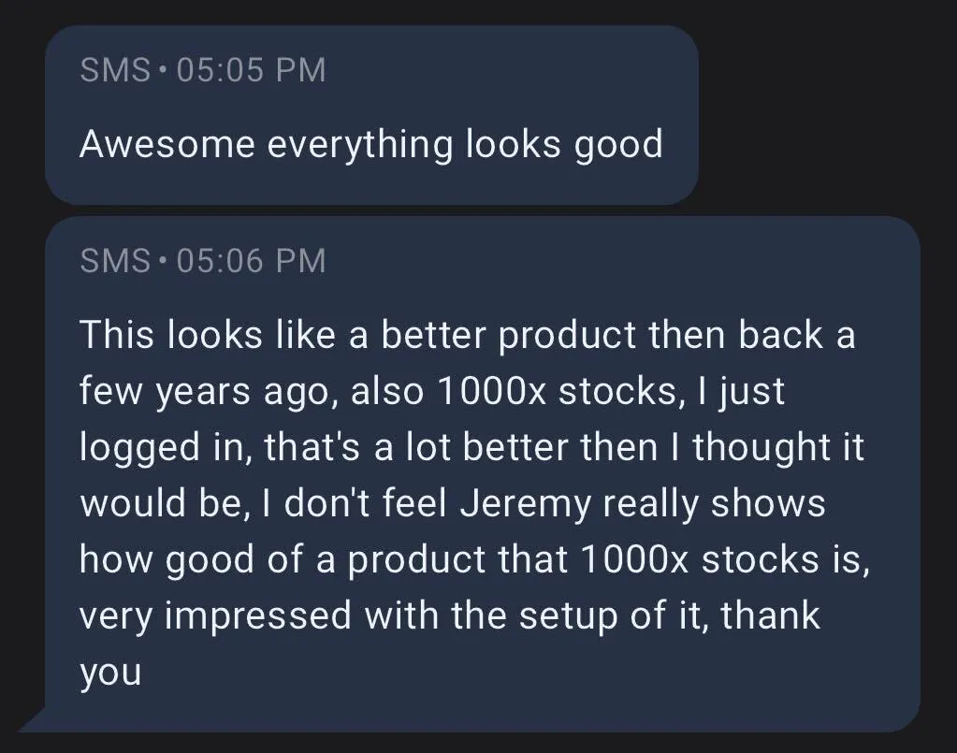Tap the "Awesome everything looks good" message bubble
The image size is (957, 753).
pos(371,115)
